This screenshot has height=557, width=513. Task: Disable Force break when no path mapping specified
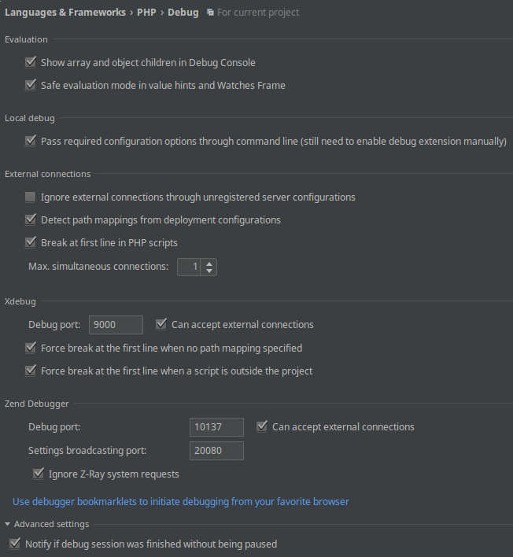pyautogui.click(x=31, y=348)
